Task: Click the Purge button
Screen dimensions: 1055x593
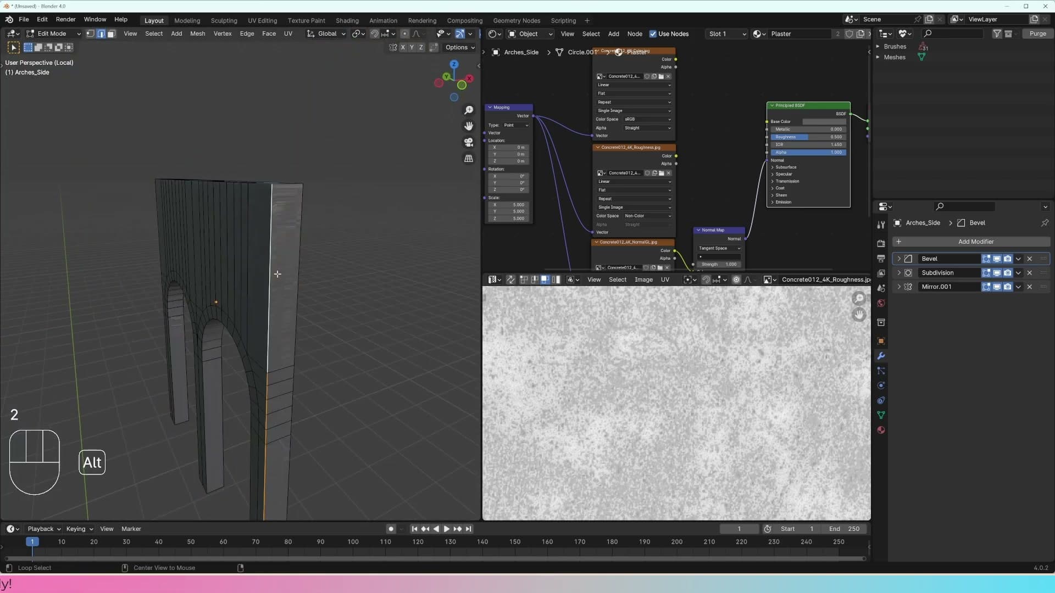Action: (1037, 33)
